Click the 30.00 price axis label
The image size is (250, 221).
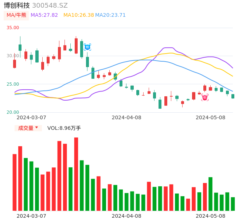click(x=13, y=56)
